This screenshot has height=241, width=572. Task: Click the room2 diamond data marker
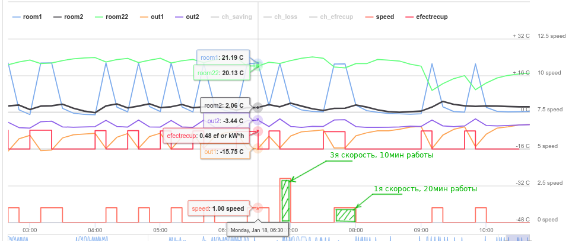258,107
